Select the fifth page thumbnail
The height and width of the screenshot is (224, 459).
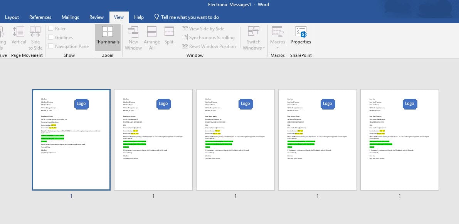coord(400,140)
